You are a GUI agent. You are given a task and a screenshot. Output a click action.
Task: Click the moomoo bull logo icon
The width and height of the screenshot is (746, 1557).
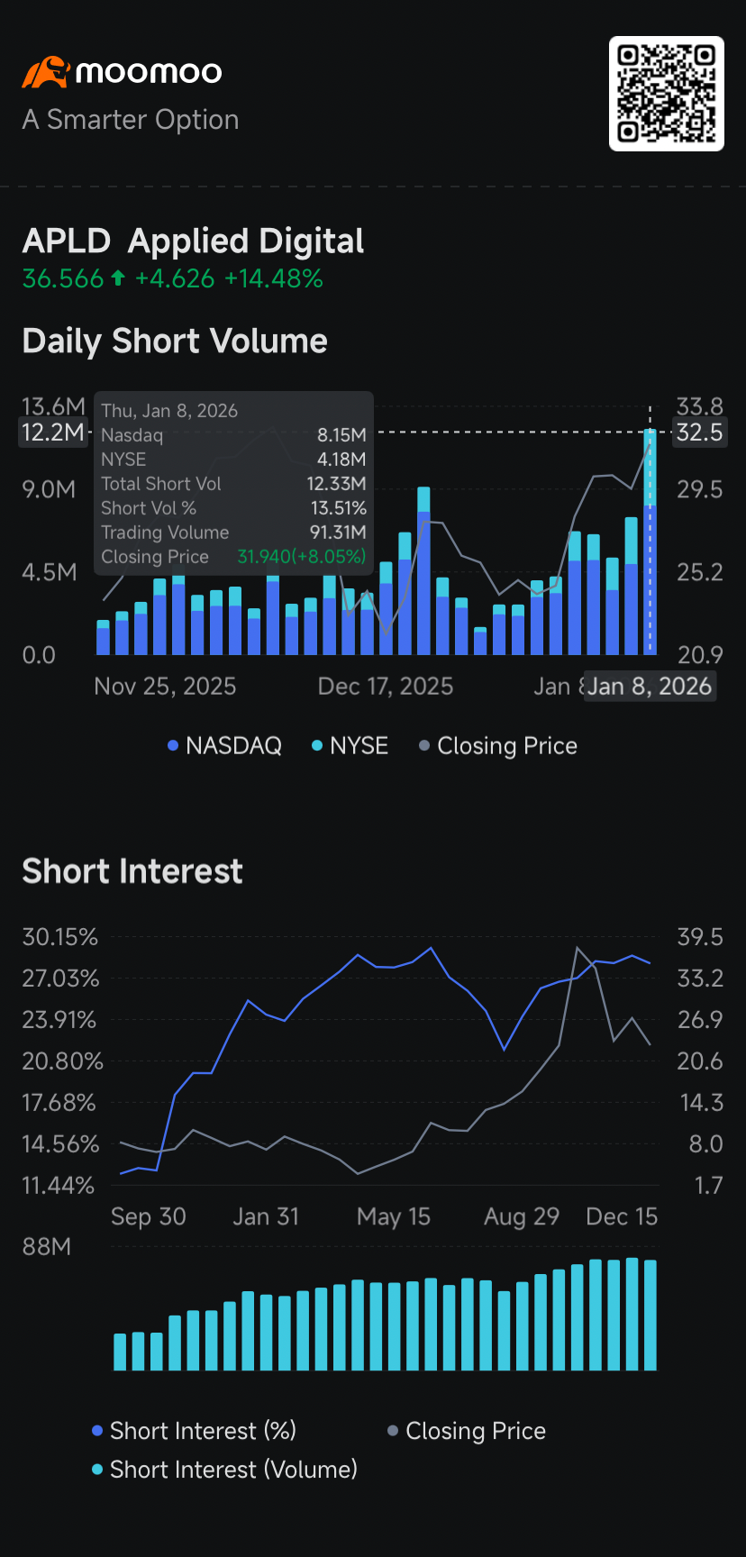pos(45,72)
